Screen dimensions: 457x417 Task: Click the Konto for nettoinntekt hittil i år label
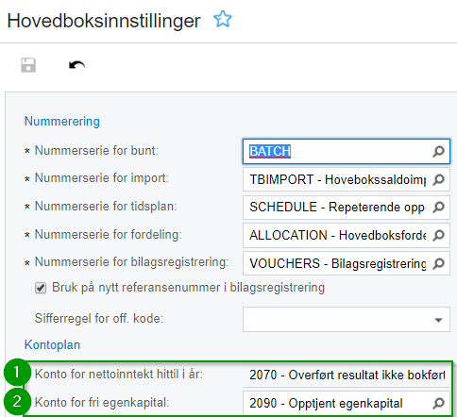(x=119, y=375)
